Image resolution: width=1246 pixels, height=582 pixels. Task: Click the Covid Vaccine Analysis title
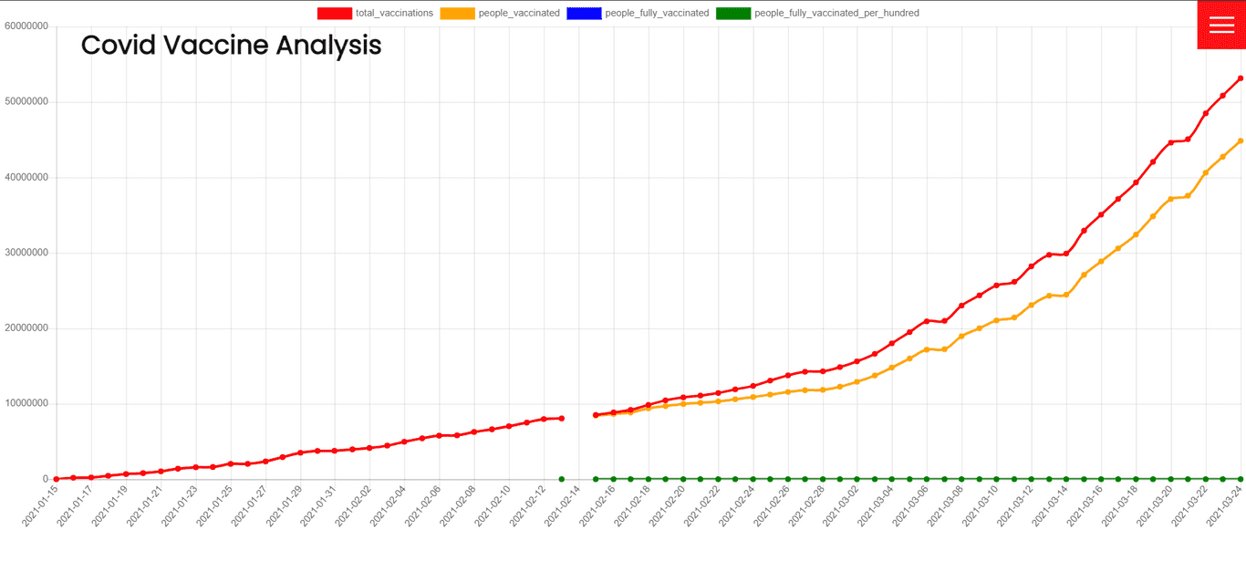pyautogui.click(x=231, y=45)
